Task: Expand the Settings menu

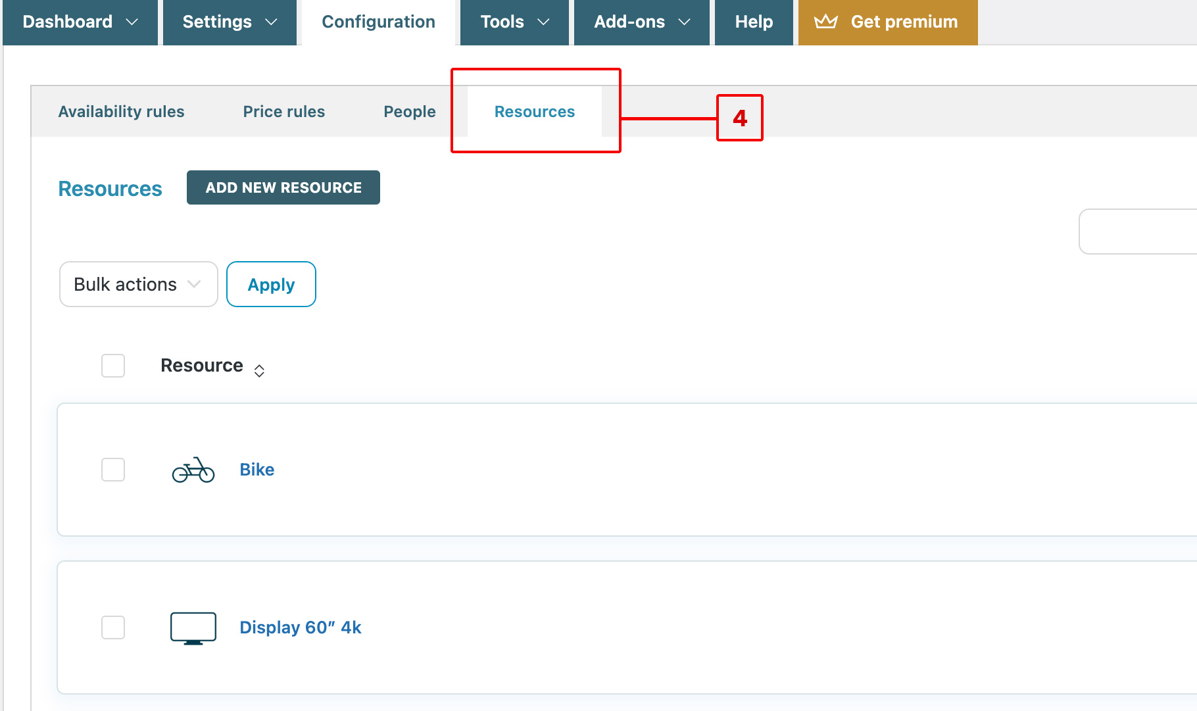Action: pos(230,22)
